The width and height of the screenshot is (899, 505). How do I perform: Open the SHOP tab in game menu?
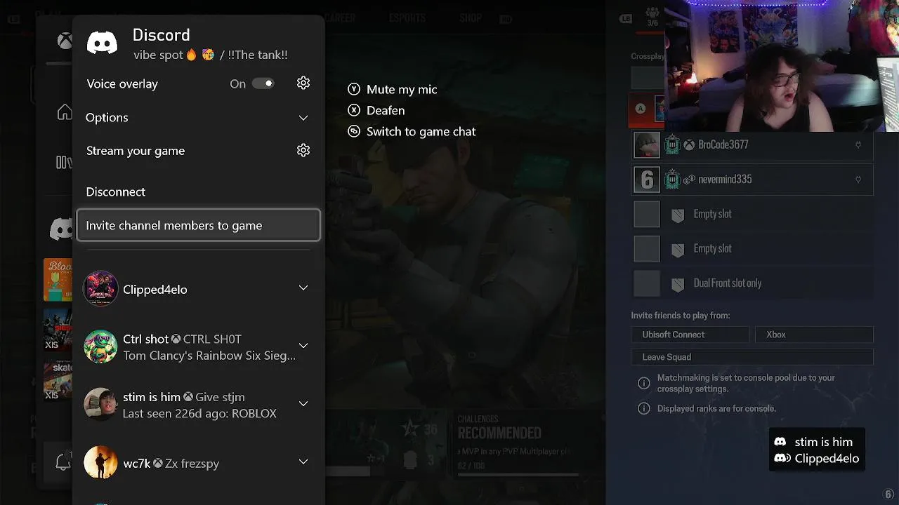471,18
